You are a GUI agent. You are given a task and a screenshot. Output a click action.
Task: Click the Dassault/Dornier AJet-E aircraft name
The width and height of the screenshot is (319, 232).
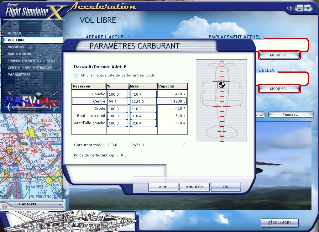[100, 67]
